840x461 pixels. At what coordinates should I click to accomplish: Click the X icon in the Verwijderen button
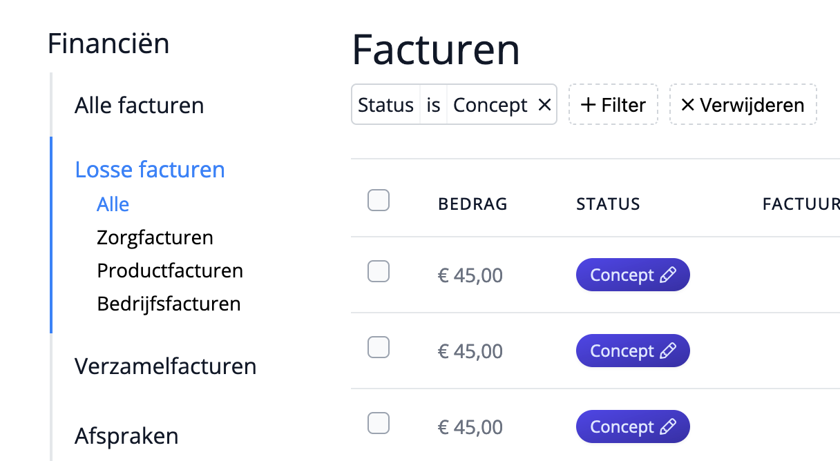tap(688, 105)
